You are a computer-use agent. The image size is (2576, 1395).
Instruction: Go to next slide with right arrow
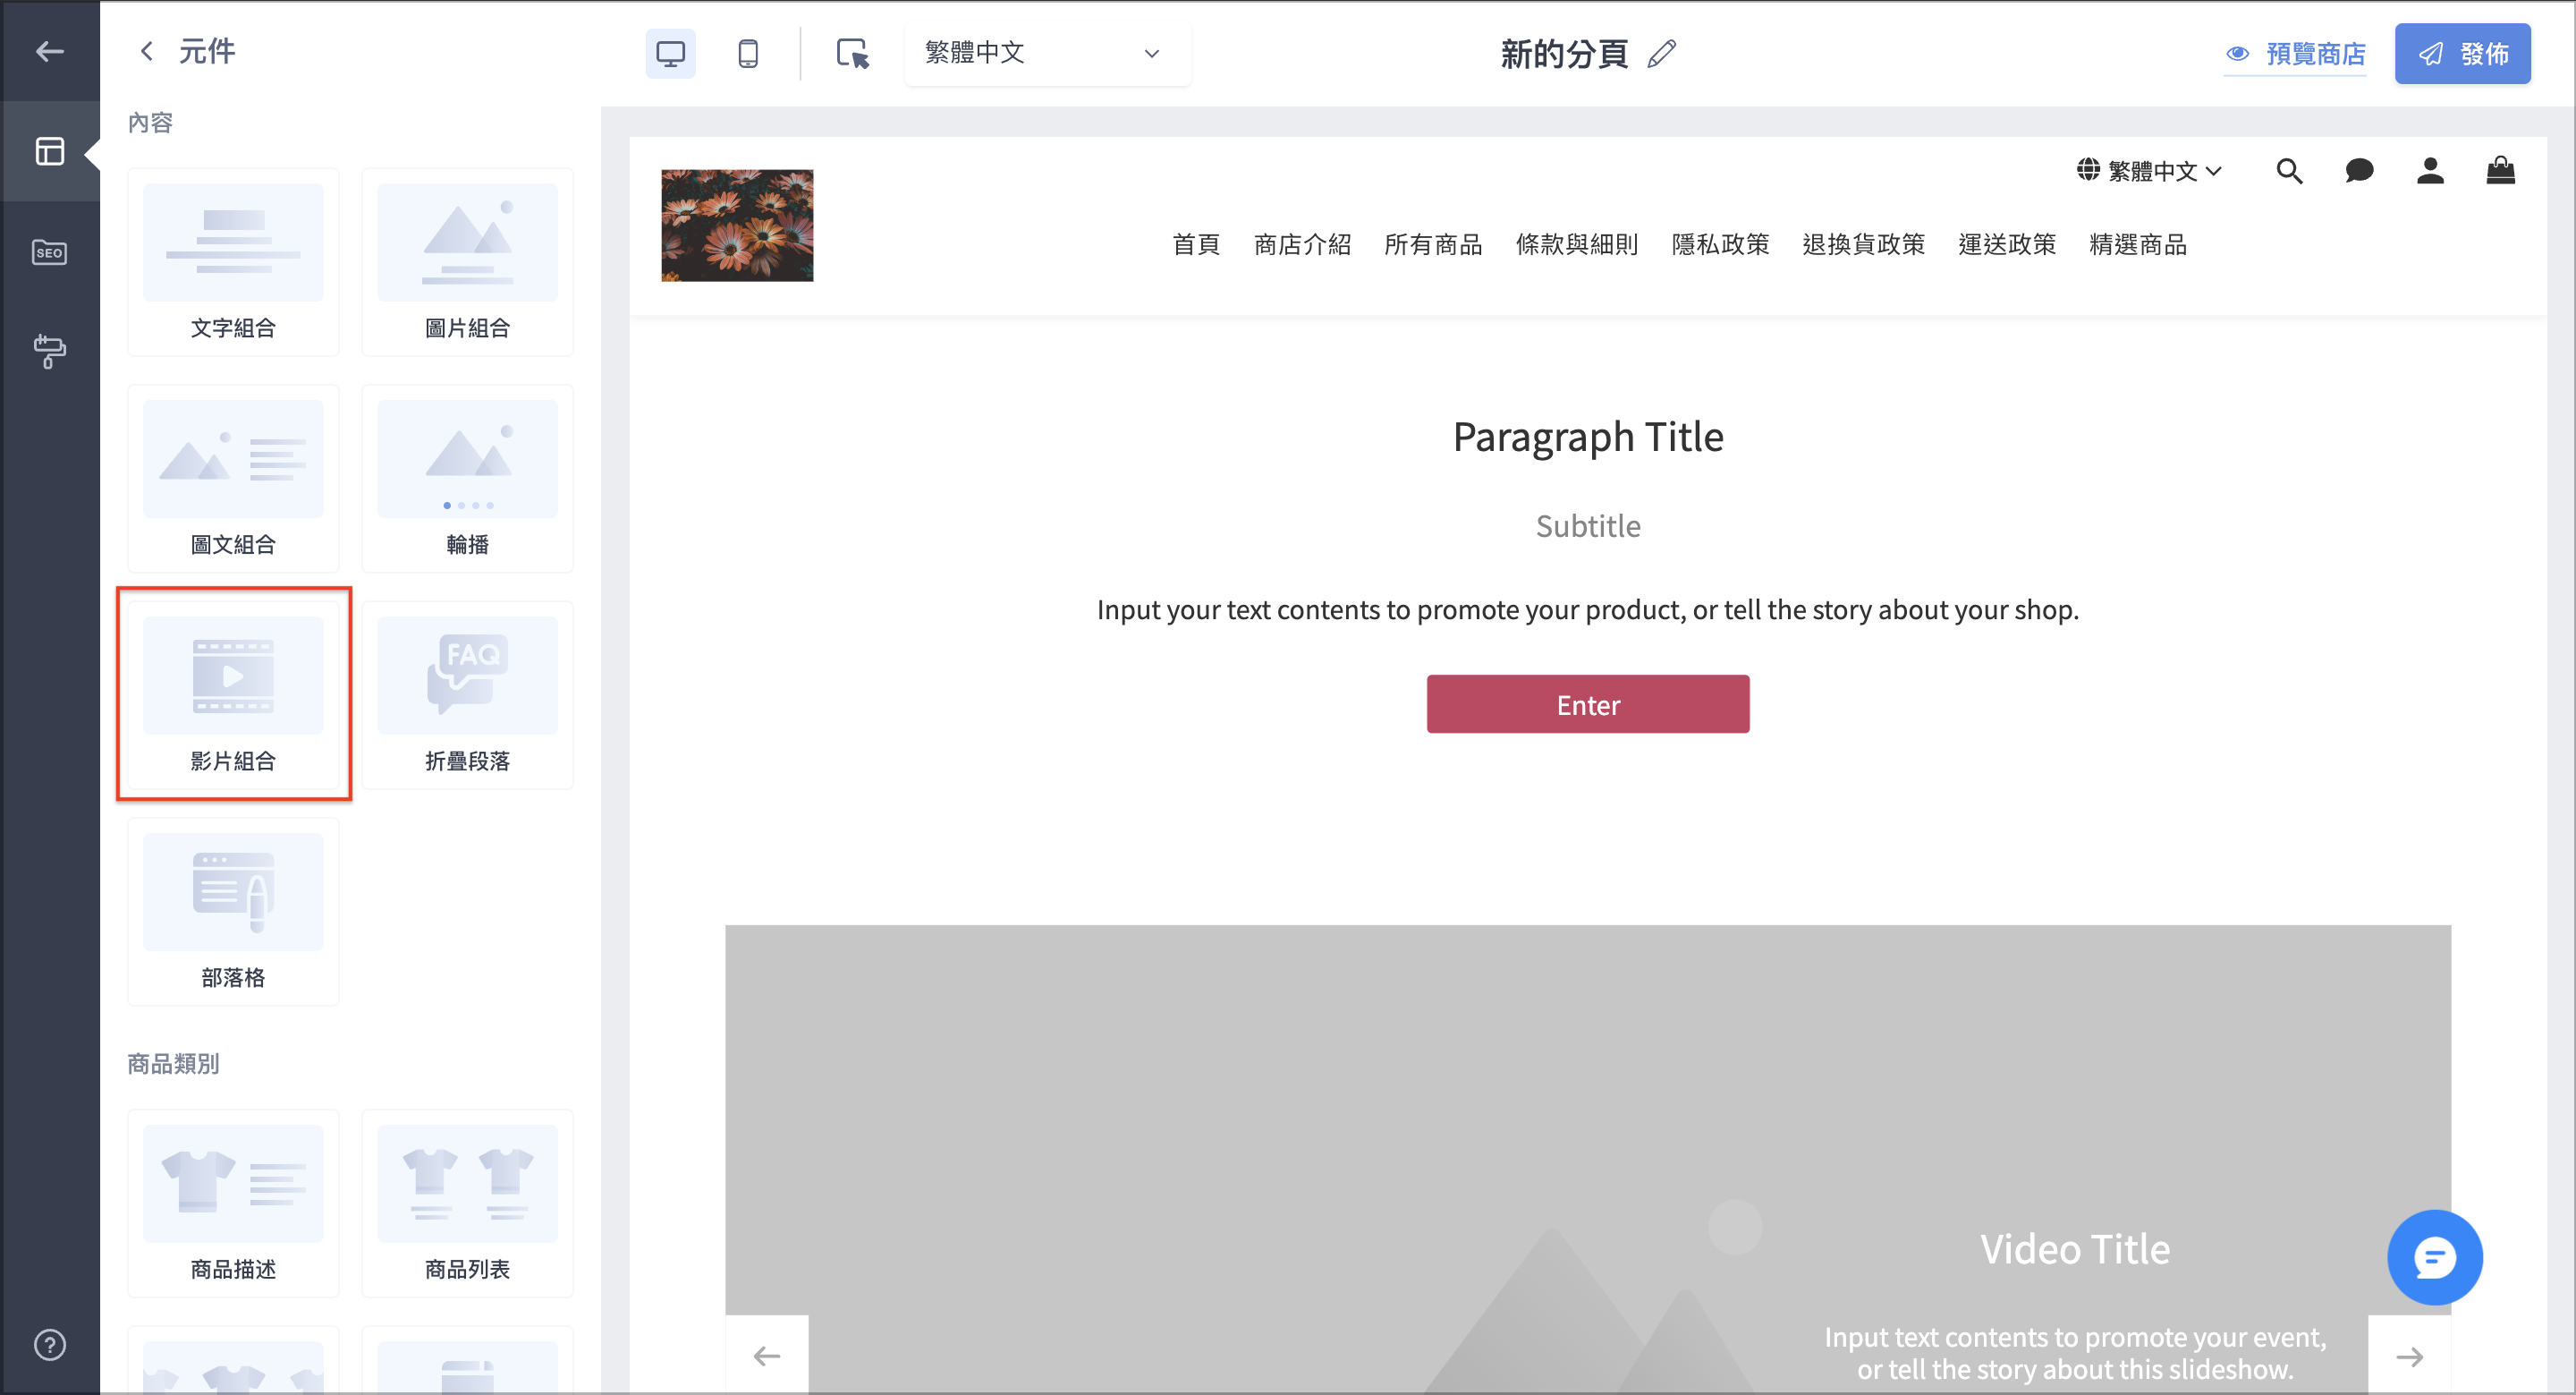2409,1356
